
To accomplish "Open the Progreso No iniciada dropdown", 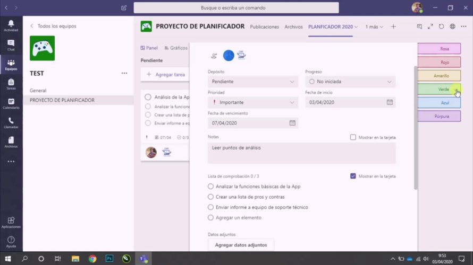I will (350, 82).
